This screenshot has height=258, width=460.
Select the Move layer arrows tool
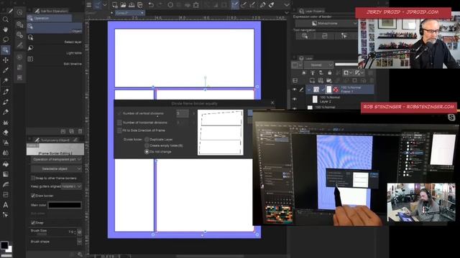pos(5,60)
